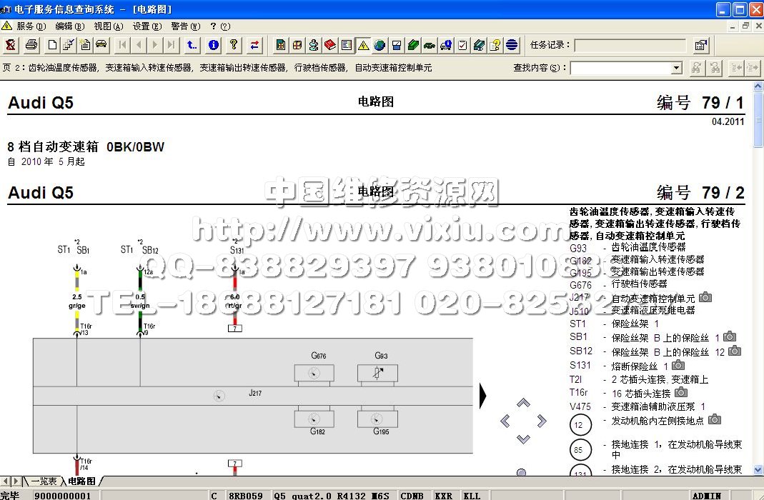Click the red-blue swap arrows toolbar icon
This screenshot has width=764, height=500.
(254, 45)
